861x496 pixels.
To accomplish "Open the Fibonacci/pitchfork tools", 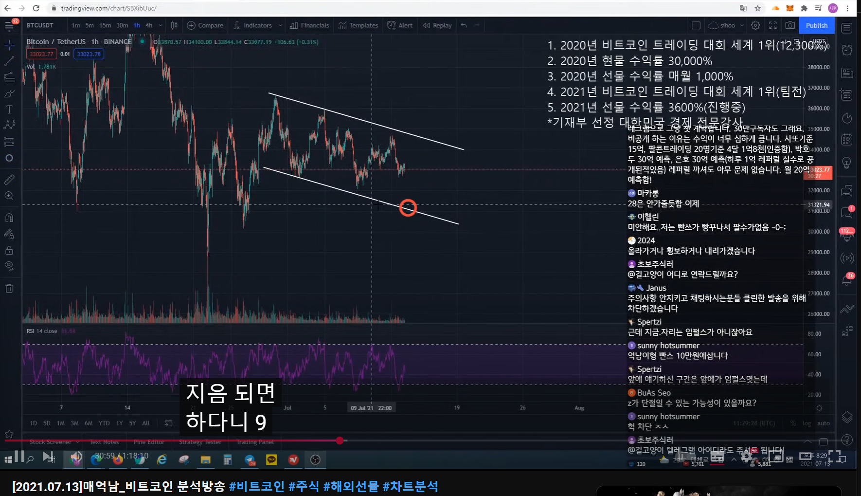I will pos(9,77).
